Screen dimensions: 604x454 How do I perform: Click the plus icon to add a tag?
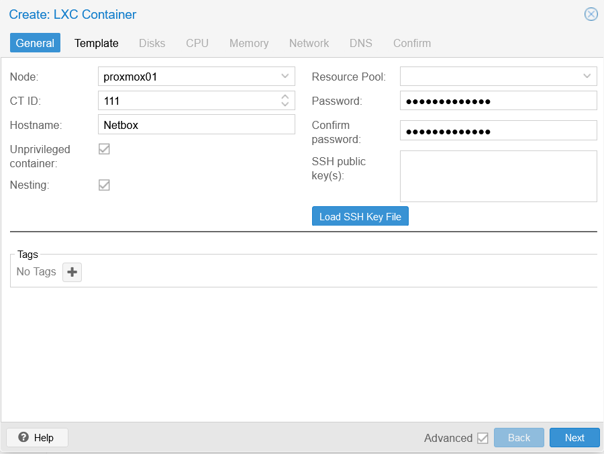click(72, 272)
